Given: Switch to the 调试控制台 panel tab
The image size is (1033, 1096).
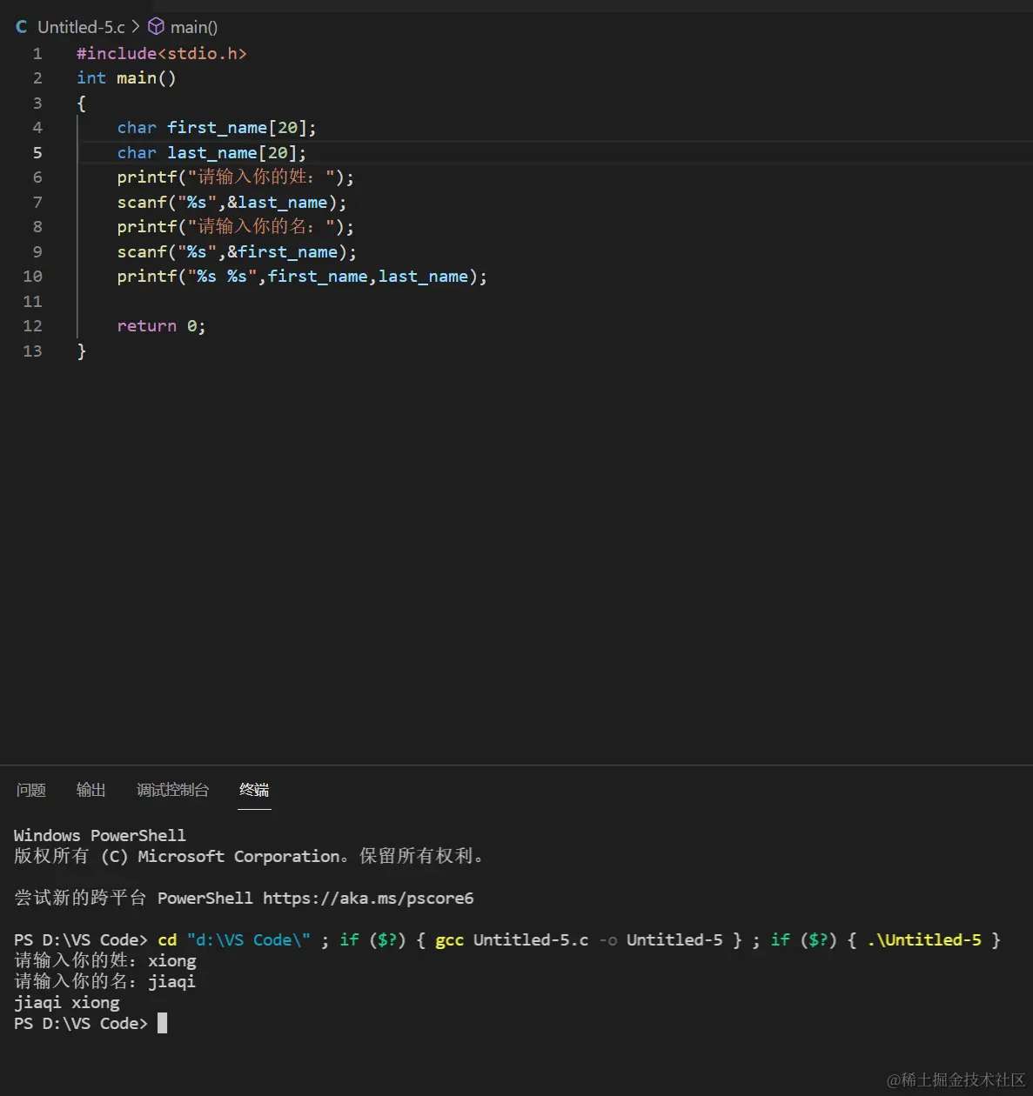Looking at the screenshot, I should tap(172, 790).
